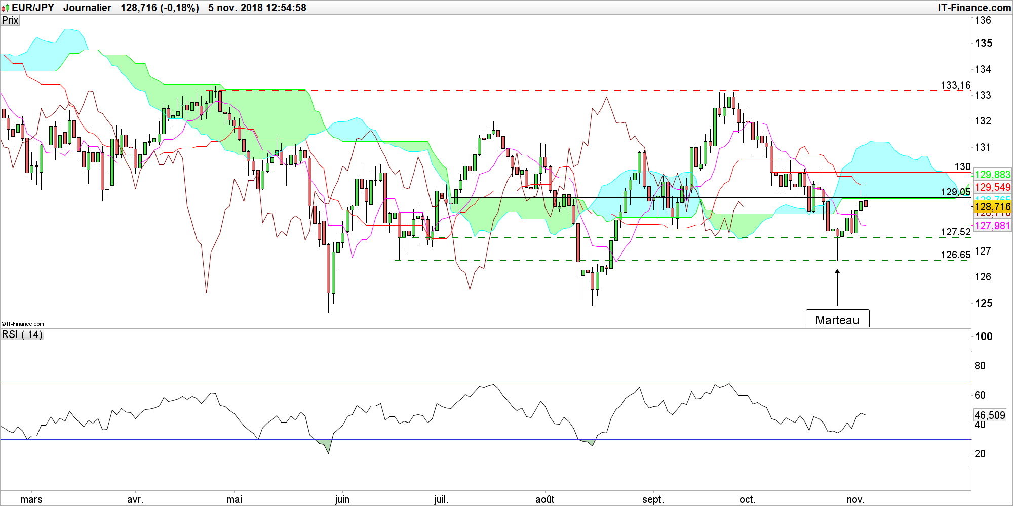Click the 126,65 support level label
The height and width of the screenshot is (506, 1013).
point(956,255)
